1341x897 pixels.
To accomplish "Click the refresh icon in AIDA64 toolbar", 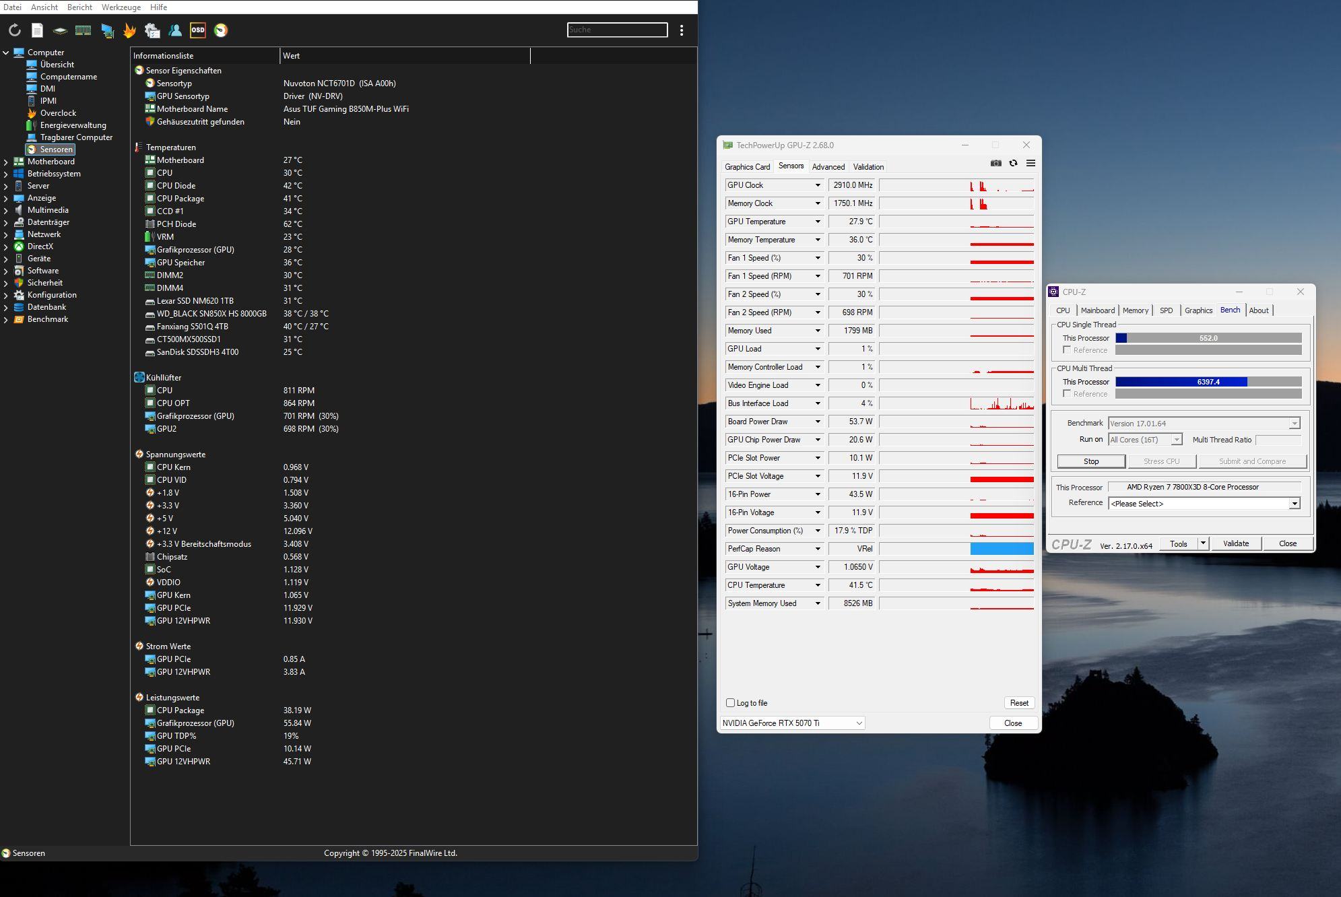I will pos(14,30).
